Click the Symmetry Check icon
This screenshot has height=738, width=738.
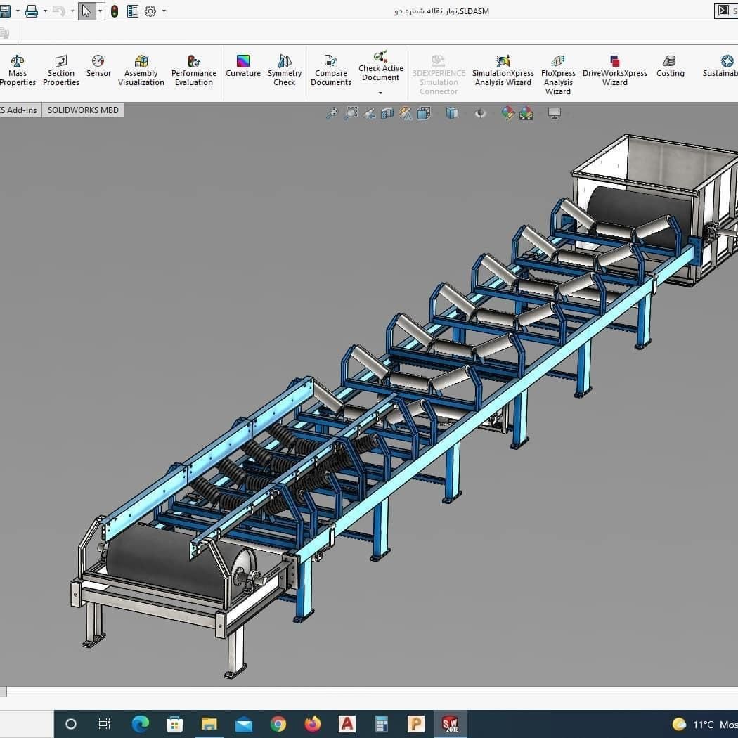[284, 62]
